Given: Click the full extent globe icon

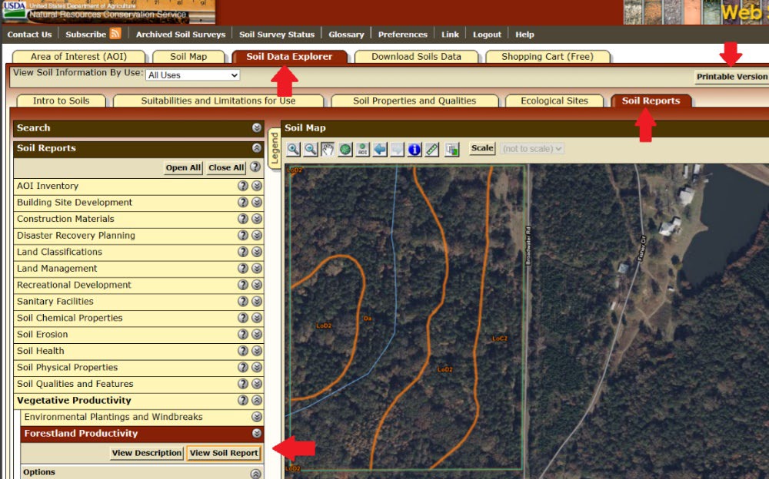Looking at the screenshot, I should point(345,149).
